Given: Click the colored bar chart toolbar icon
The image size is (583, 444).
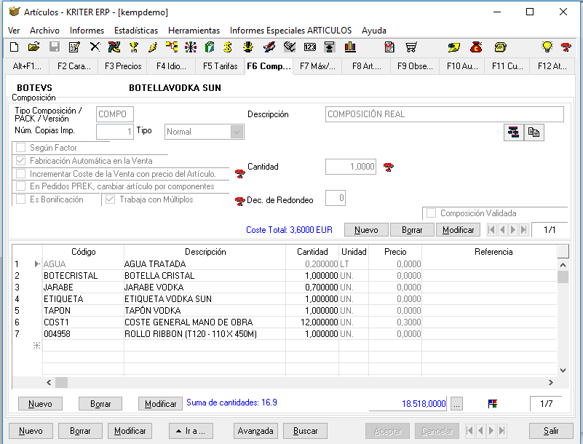Looking at the screenshot, I should (350, 47).
